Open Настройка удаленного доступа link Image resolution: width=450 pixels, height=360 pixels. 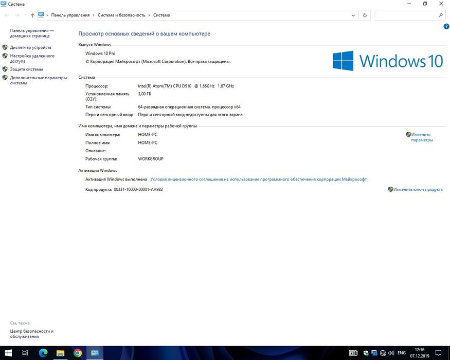click(x=32, y=58)
